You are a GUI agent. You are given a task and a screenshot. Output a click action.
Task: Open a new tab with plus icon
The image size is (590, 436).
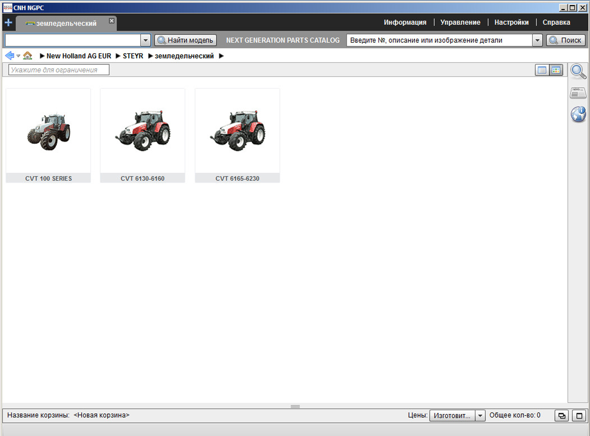[x=8, y=23]
